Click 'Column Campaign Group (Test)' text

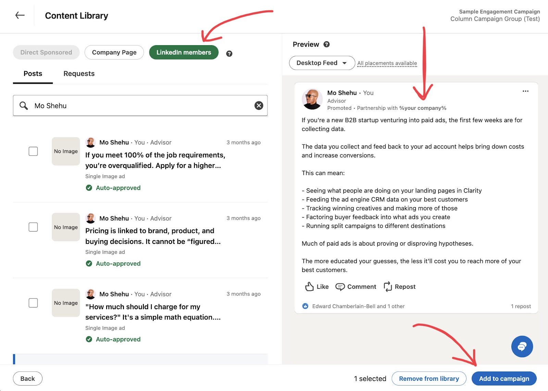point(495,19)
